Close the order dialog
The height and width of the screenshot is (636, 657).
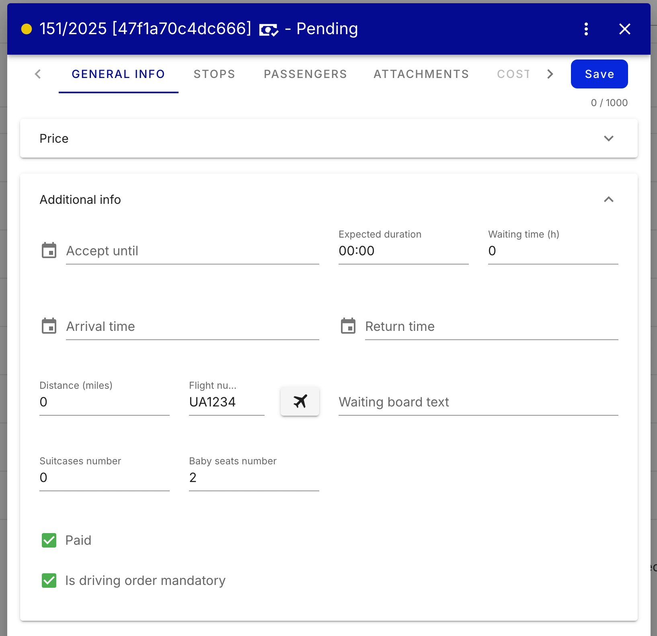(624, 29)
